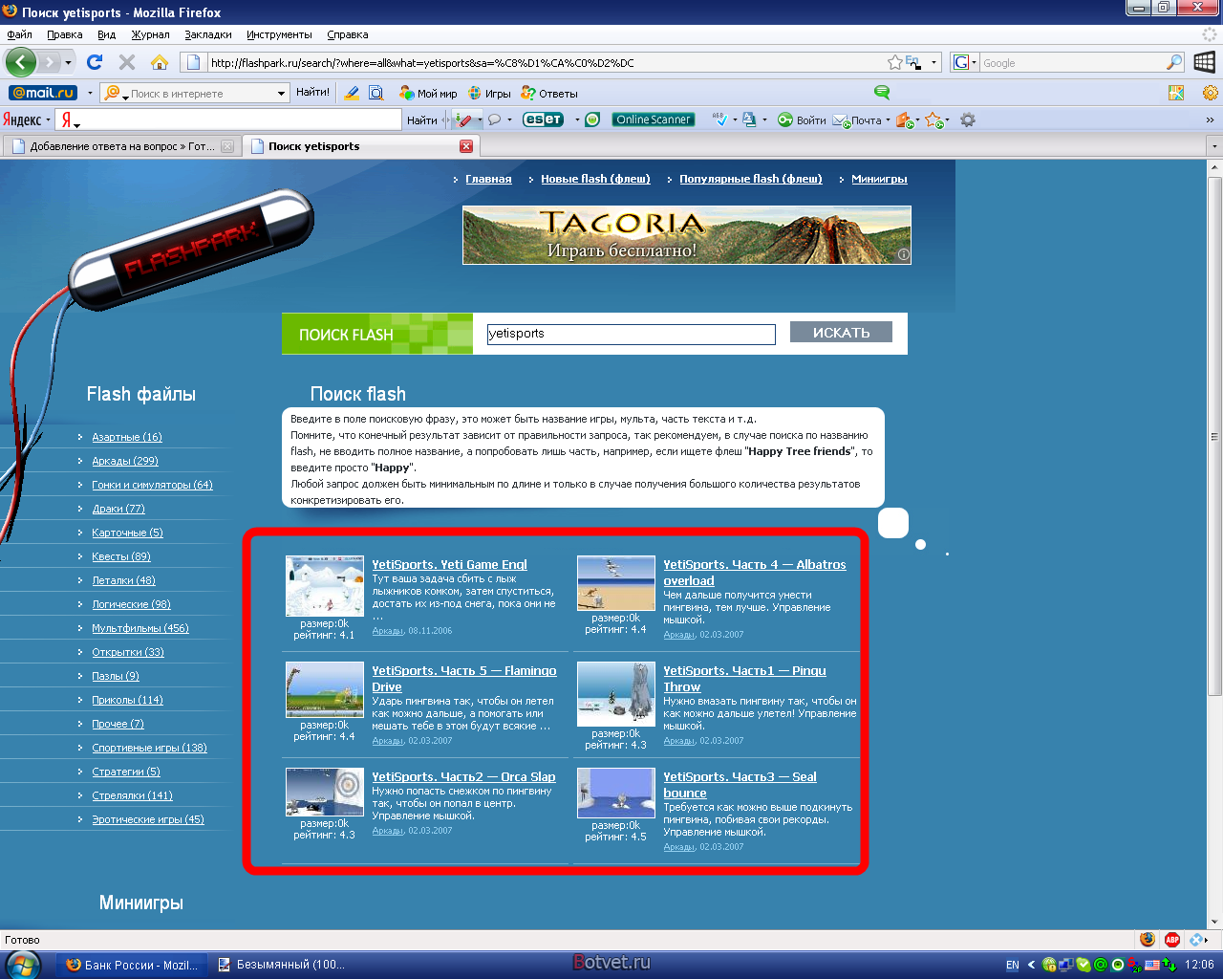Open the Закладки menu
This screenshot has height=979, width=1223.
click(x=208, y=34)
